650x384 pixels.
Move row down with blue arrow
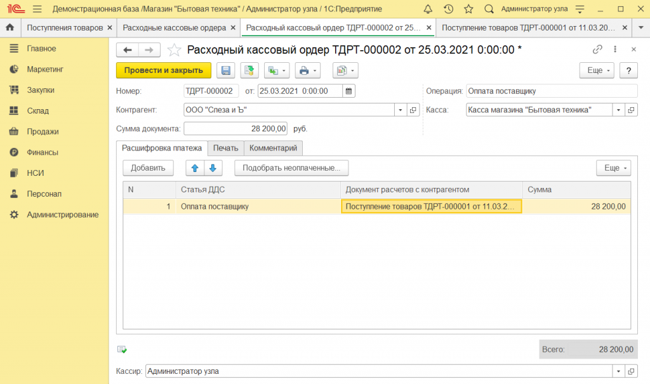(213, 168)
